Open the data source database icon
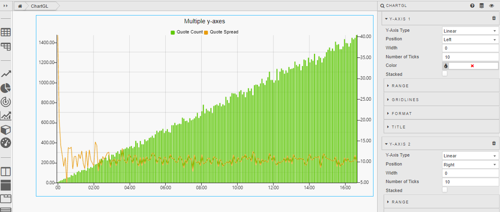This screenshot has height=212, width=500. 482,6
